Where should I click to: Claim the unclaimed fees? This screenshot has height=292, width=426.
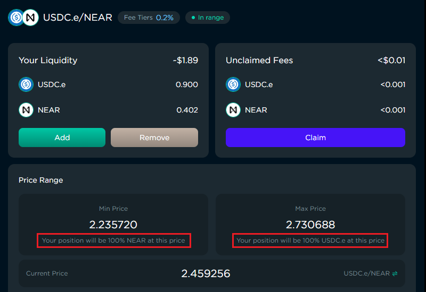315,138
